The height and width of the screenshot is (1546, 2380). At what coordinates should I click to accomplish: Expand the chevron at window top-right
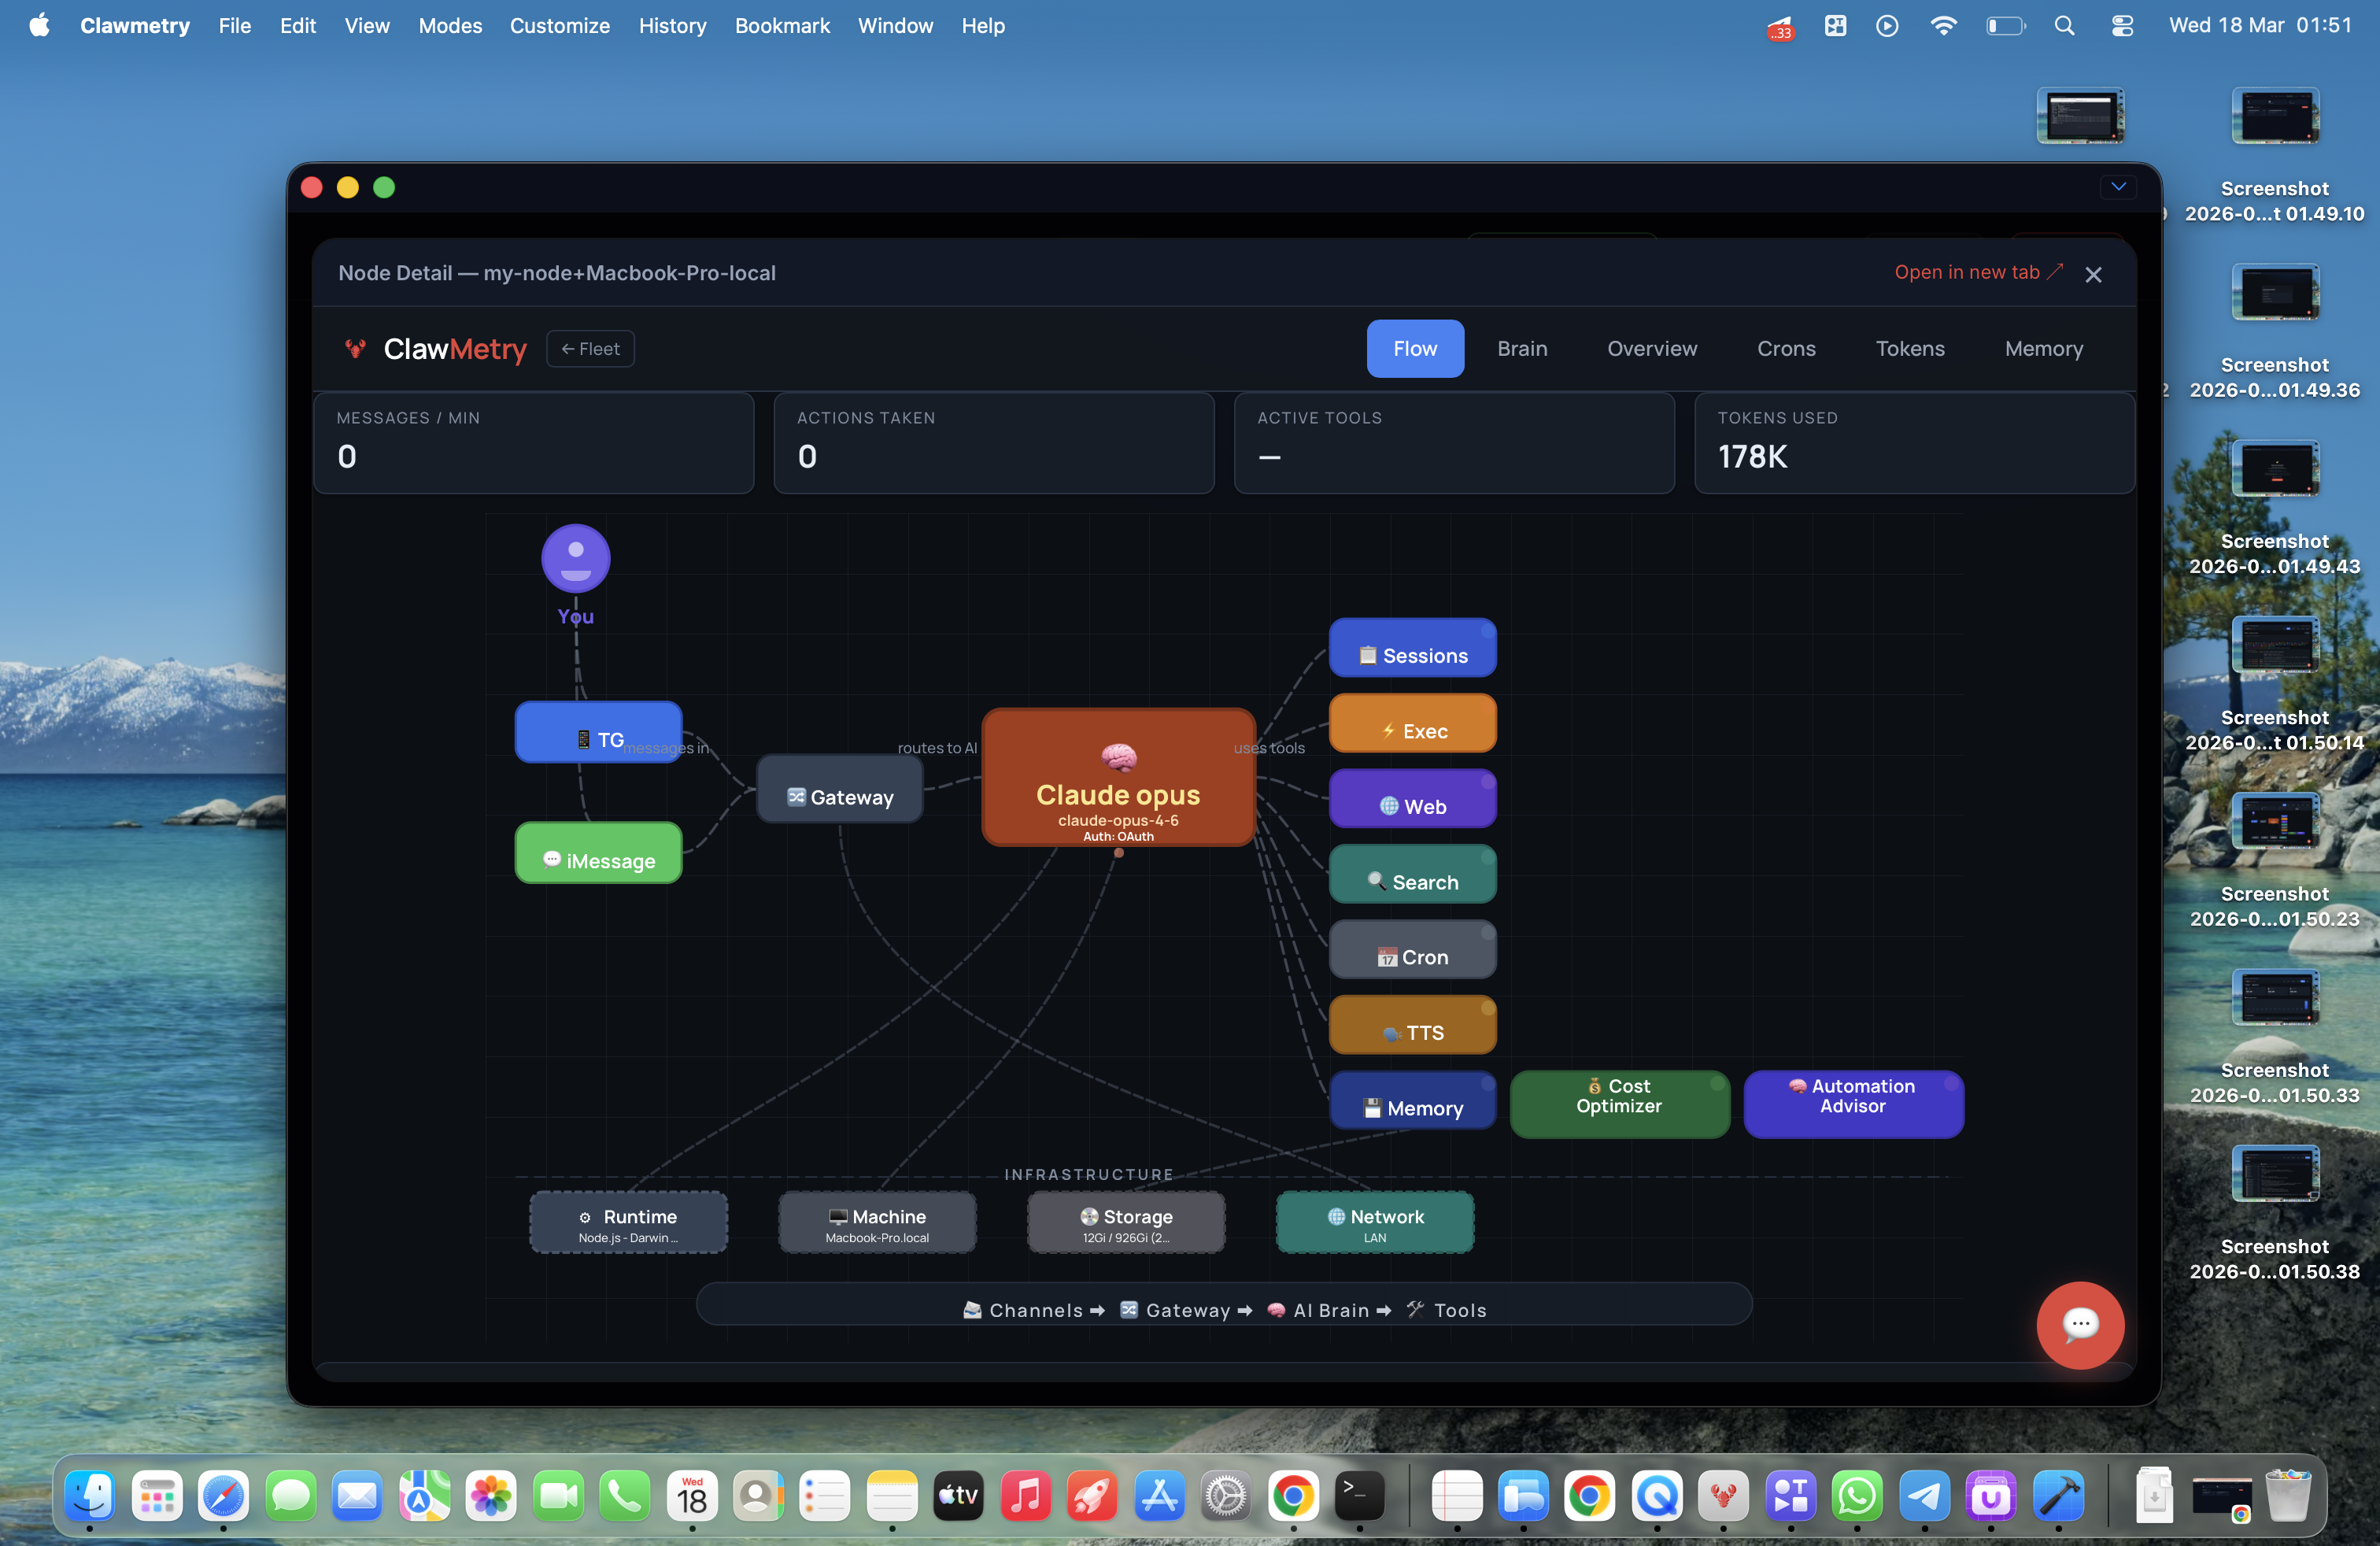coord(2117,186)
